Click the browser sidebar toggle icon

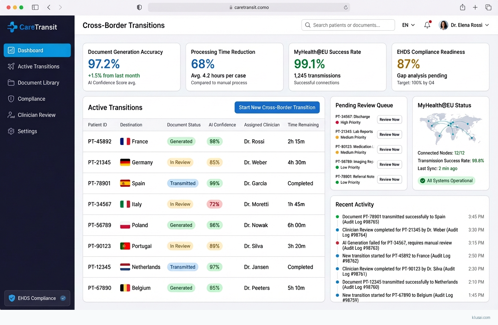tap(35, 7)
